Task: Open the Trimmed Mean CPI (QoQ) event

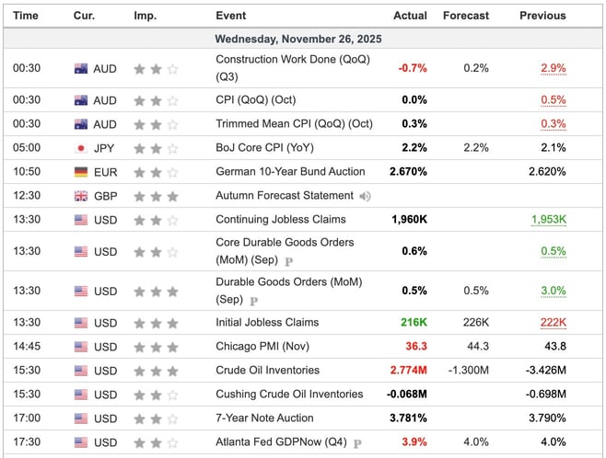Action: coord(294,124)
